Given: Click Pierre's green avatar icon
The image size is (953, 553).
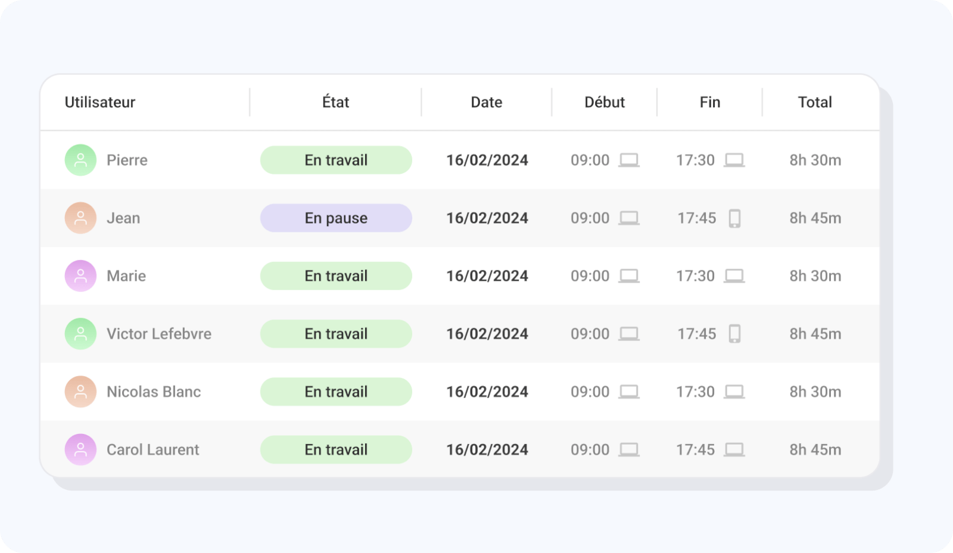Looking at the screenshot, I should (x=80, y=160).
